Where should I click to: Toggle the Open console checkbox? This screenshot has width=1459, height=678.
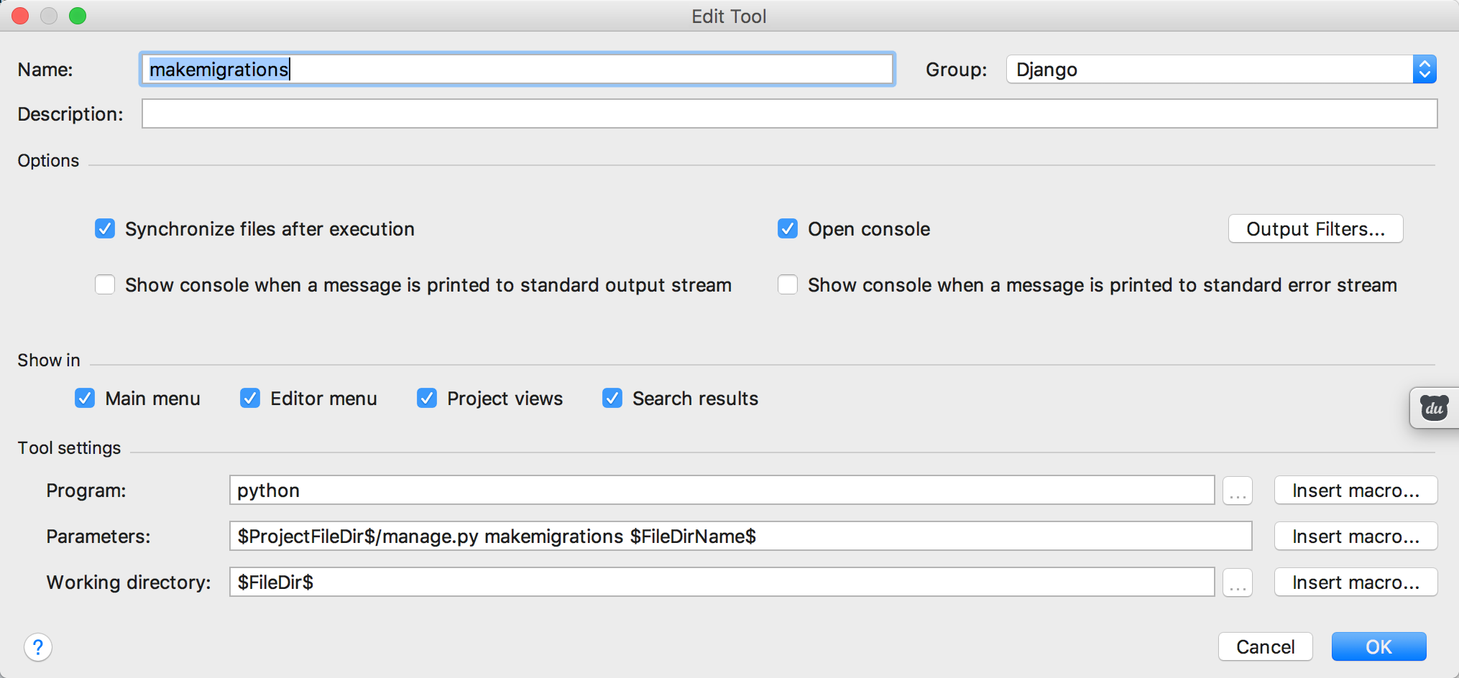[x=788, y=229]
